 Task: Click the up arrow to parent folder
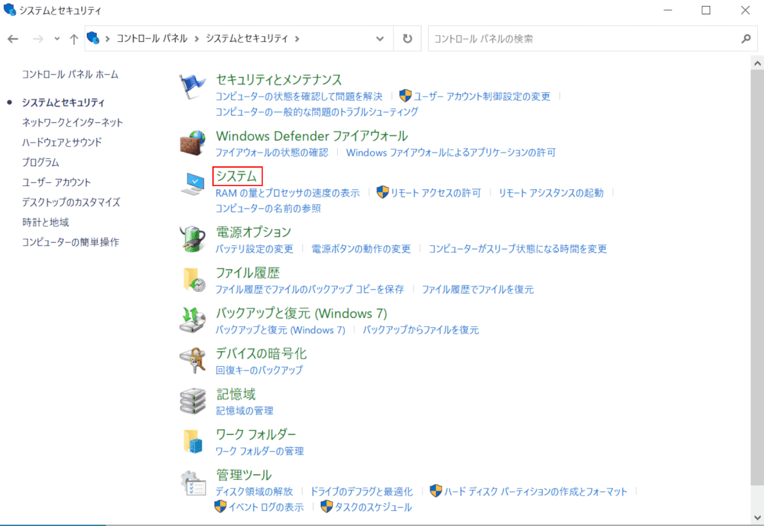[x=74, y=39]
